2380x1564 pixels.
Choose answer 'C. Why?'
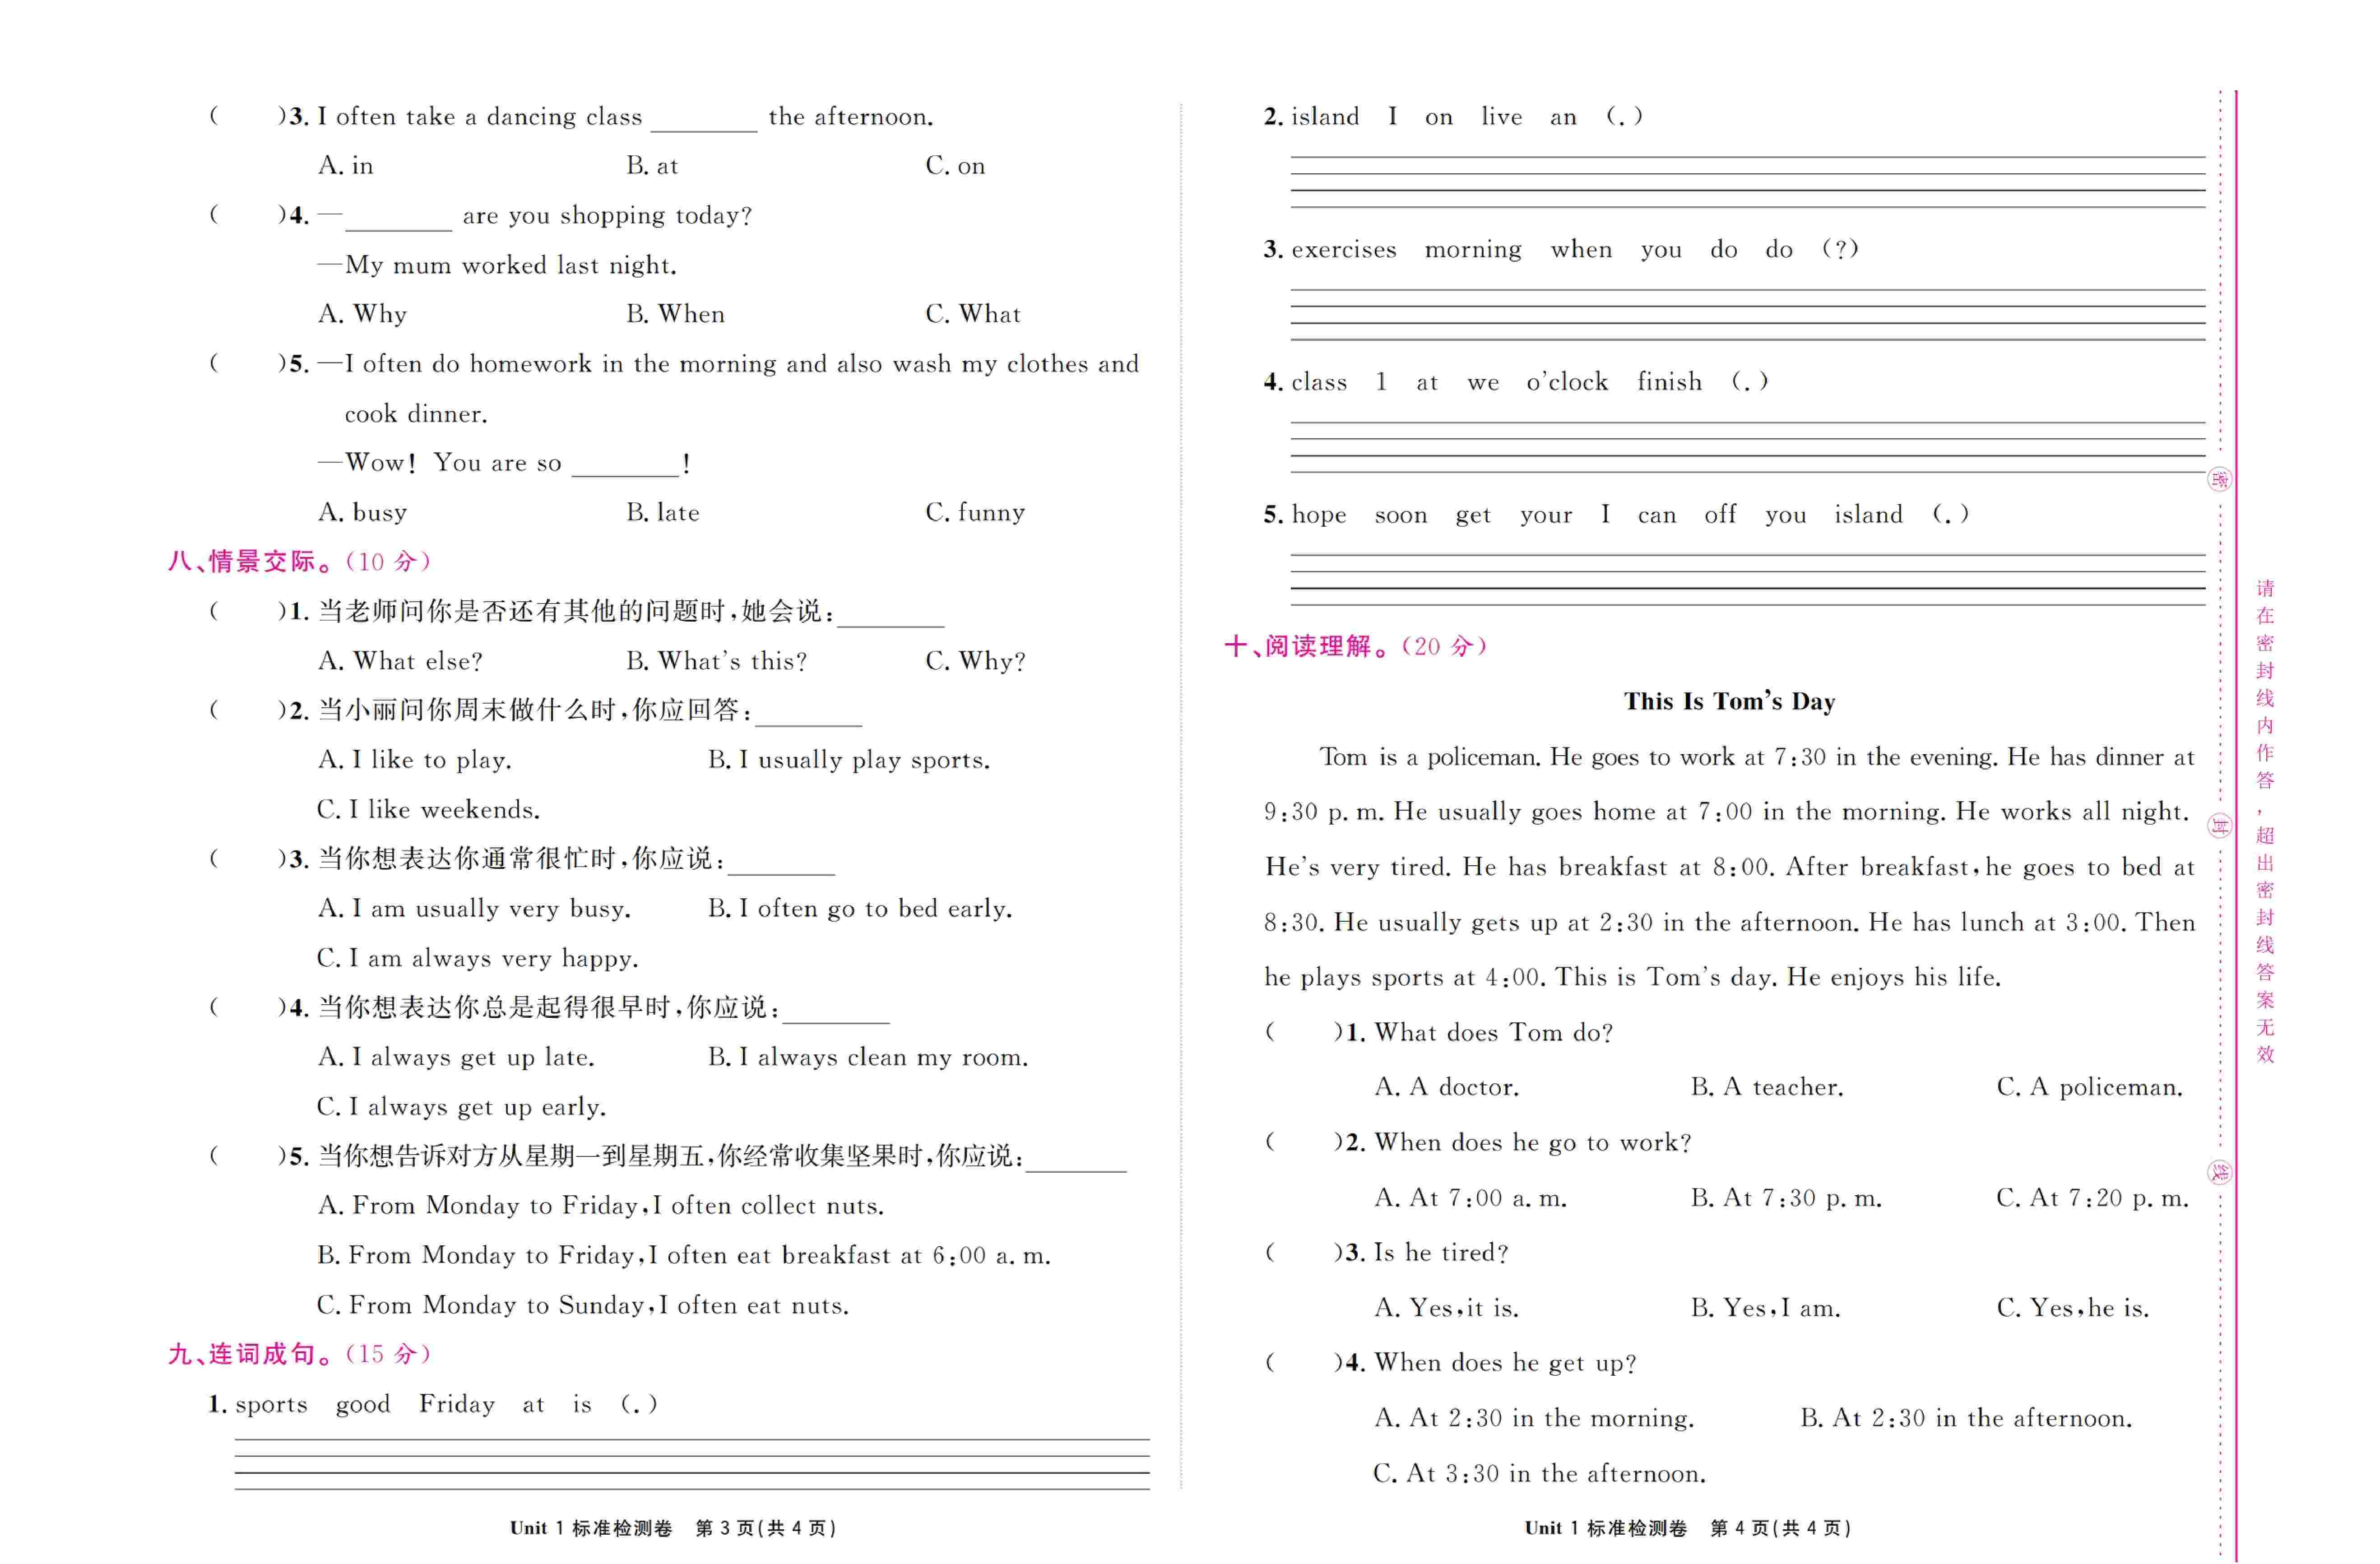pos(975,661)
